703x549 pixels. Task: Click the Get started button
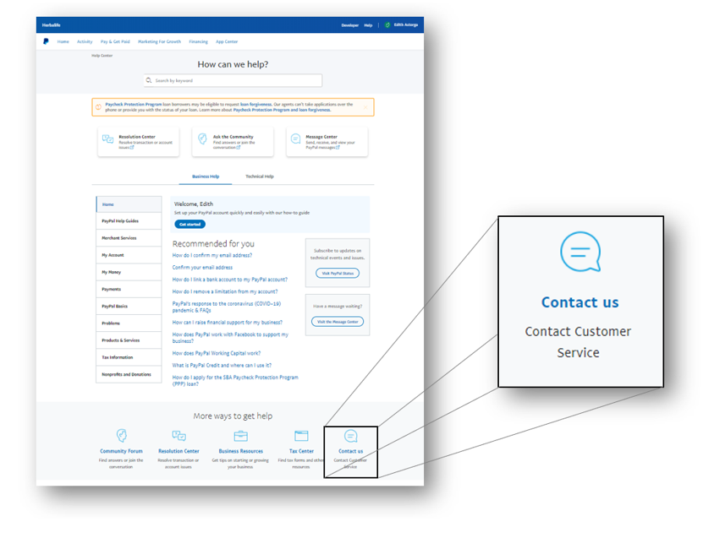(x=190, y=224)
